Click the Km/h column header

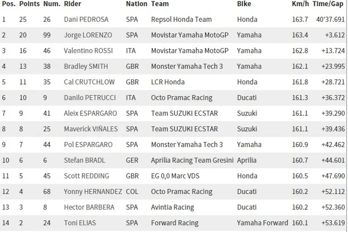pyautogui.click(x=300, y=4)
